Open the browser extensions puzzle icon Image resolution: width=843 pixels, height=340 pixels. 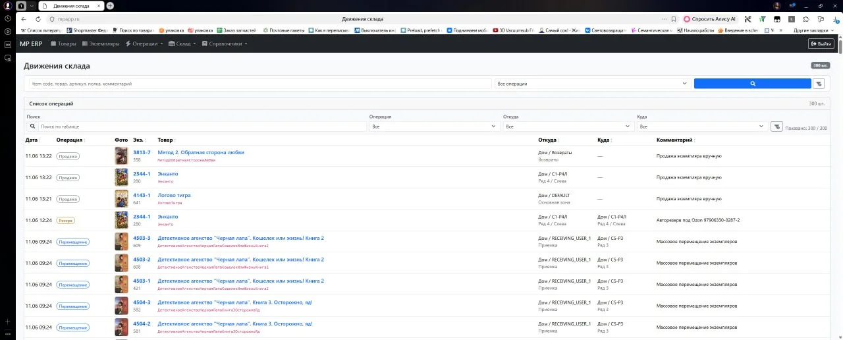[x=807, y=19]
